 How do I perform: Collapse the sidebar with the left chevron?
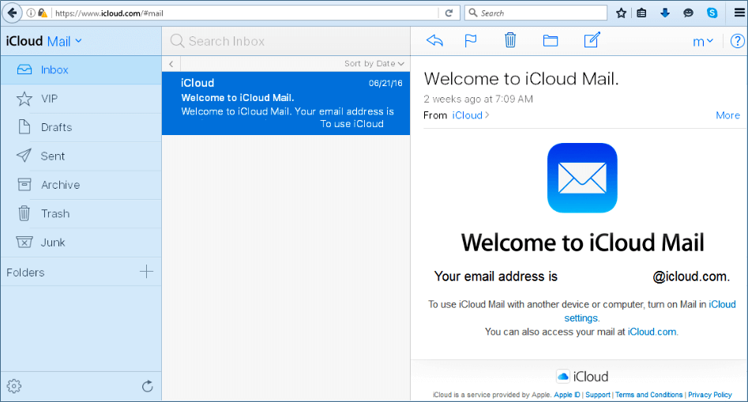click(x=171, y=63)
